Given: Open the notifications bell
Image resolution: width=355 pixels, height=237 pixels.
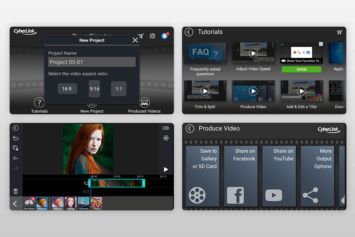Looking at the screenshot, I should (165, 36).
